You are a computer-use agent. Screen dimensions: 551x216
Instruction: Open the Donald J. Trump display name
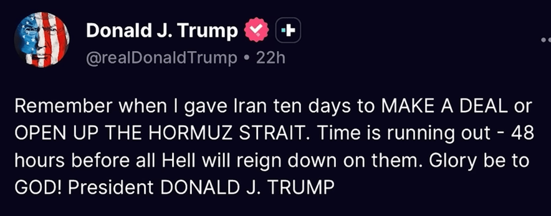tap(162, 32)
